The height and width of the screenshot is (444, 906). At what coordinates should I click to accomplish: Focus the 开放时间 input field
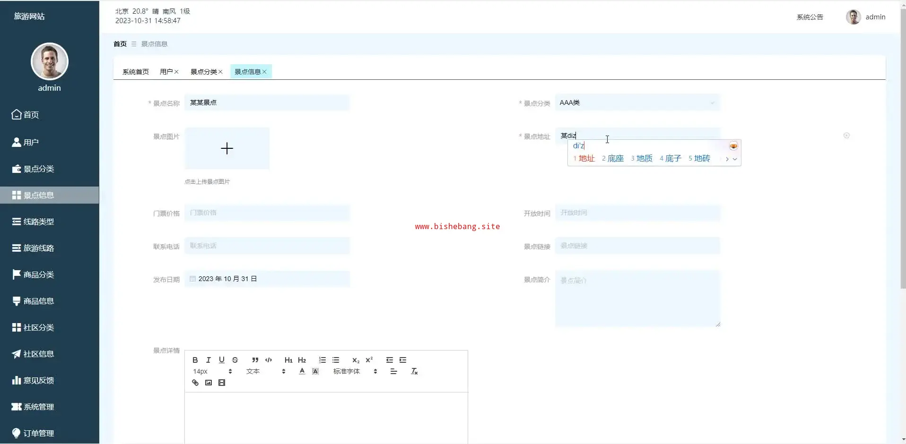point(637,213)
